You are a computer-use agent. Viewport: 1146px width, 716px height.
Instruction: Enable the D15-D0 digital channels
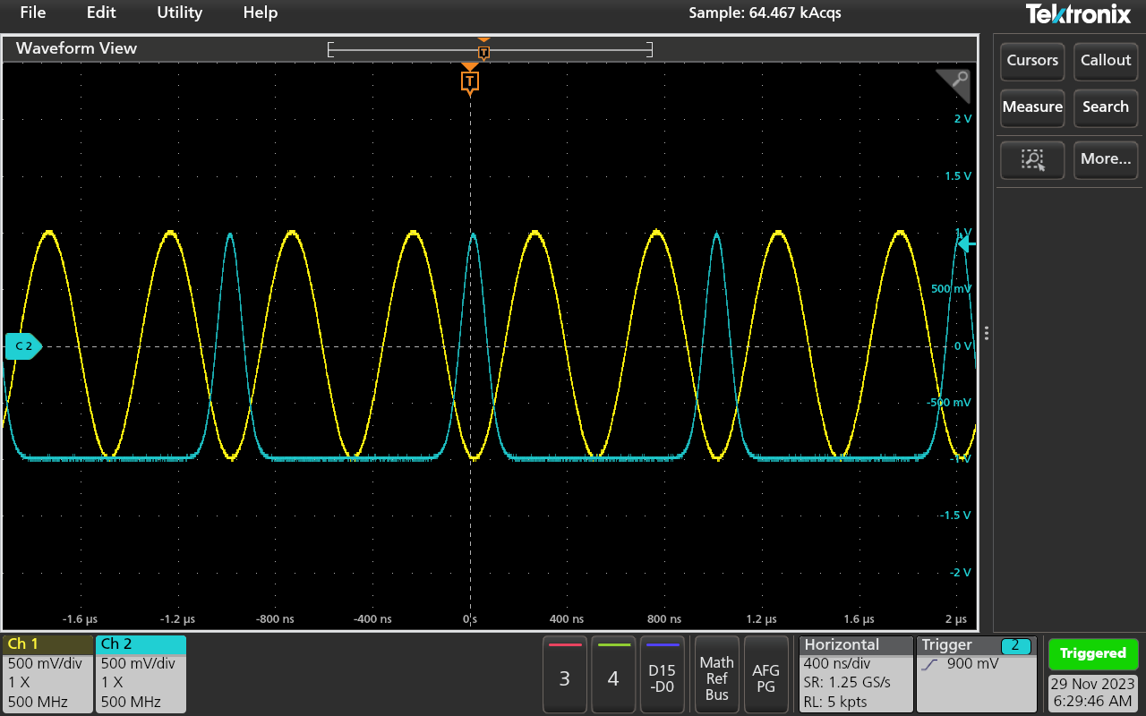click(x=663, y=675)
